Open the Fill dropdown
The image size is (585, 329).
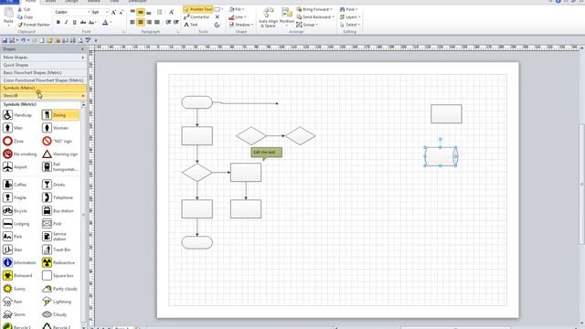tap(237, 9)
